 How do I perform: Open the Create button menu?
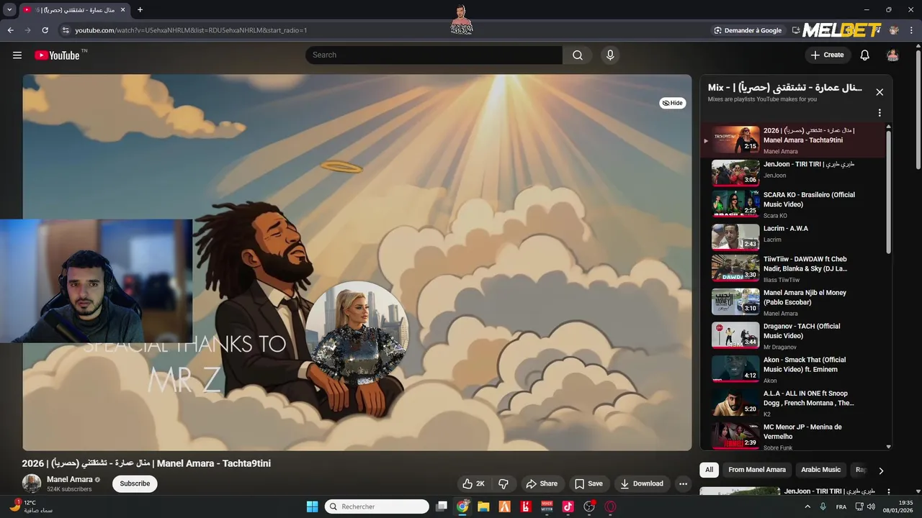[x=827, y=55]
